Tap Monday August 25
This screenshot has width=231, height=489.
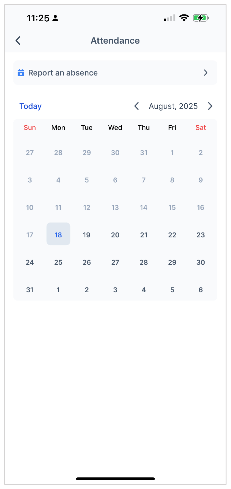point(58,262)
